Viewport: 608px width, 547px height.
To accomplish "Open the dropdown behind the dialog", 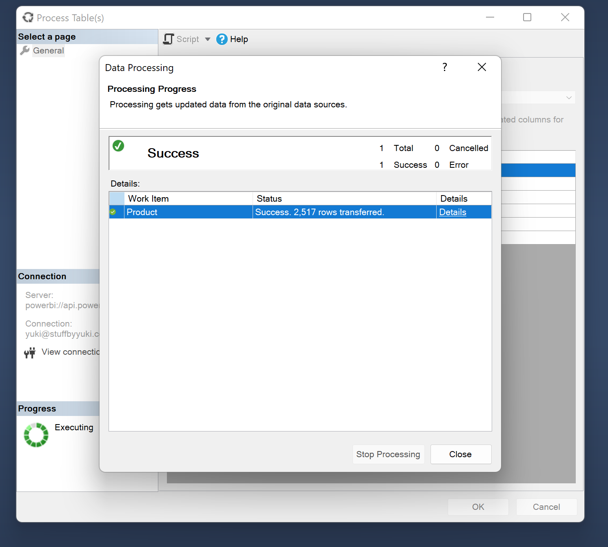I will tap(568, 98).
